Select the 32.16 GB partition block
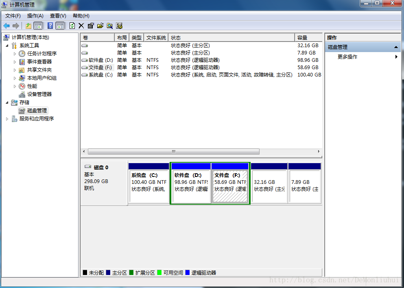Viewport: 404px width, 288px height. (269, 183)
